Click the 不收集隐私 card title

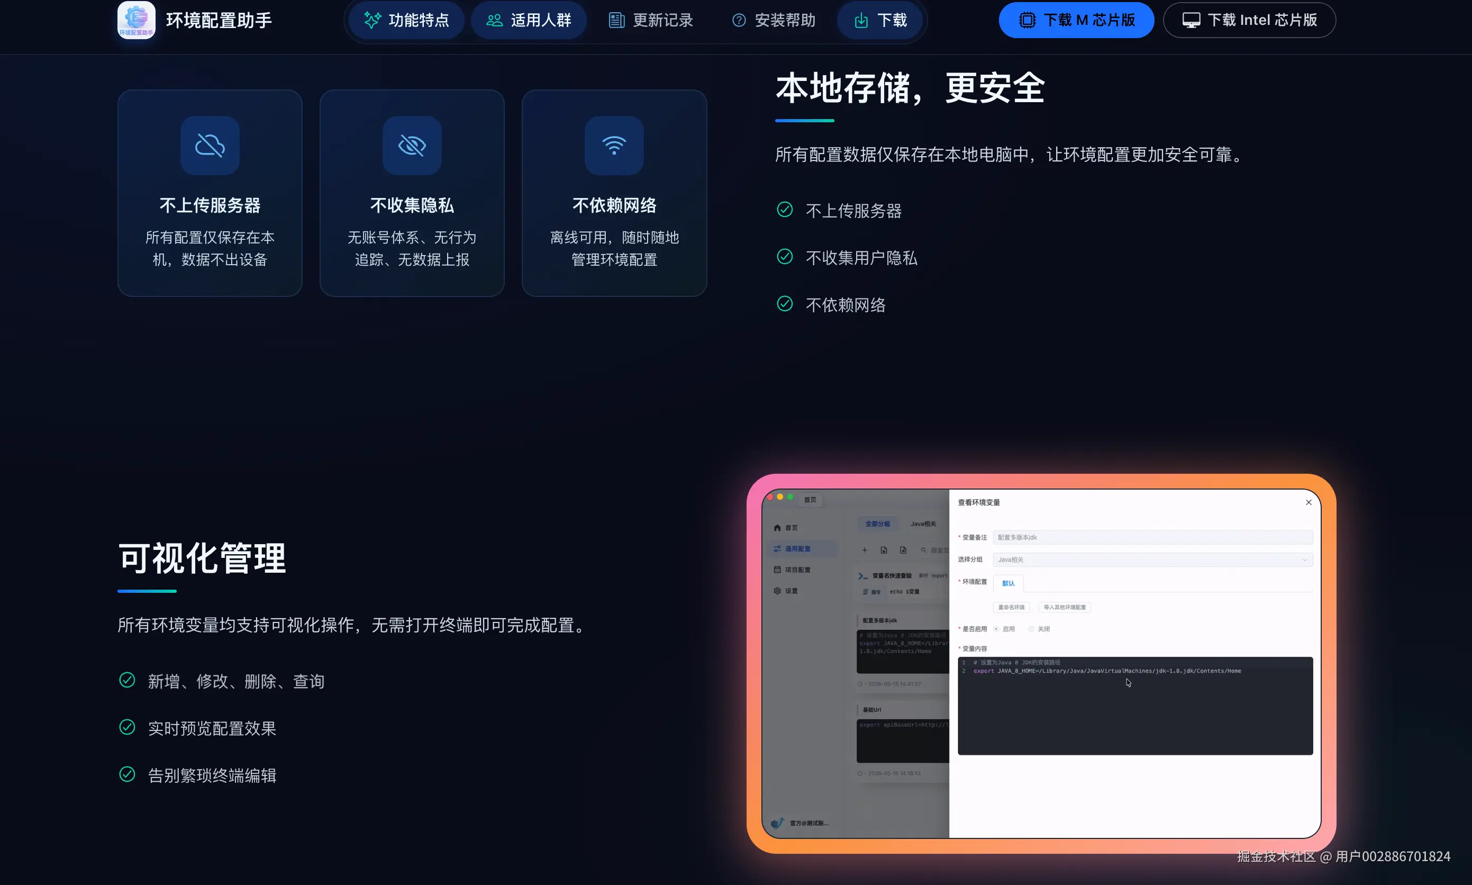(x=412, y=206)
